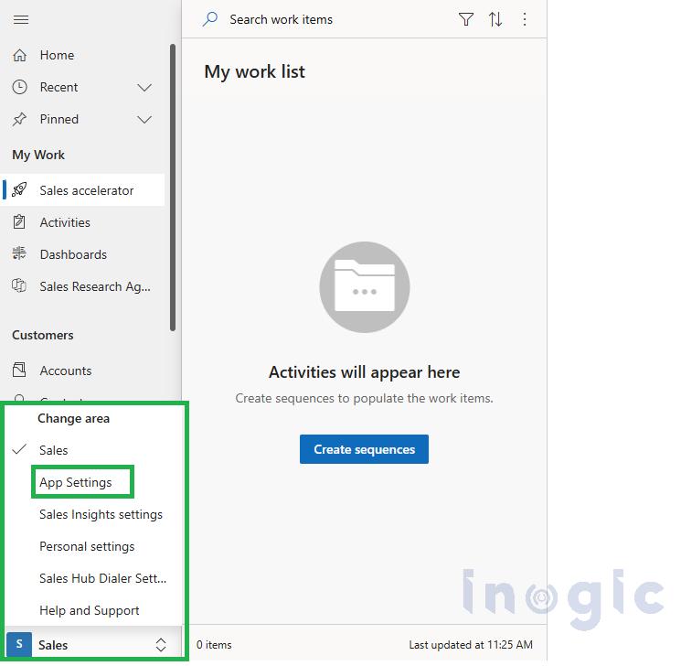This screenshot has height=666, width=681.
Task: Click the Dashboards chart icon
Action: pyautogui.click(x=19, y=254)
